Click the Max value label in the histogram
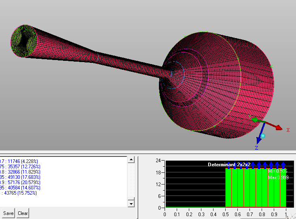The height and width of the screenshot is (219, 296). (277, 178)
